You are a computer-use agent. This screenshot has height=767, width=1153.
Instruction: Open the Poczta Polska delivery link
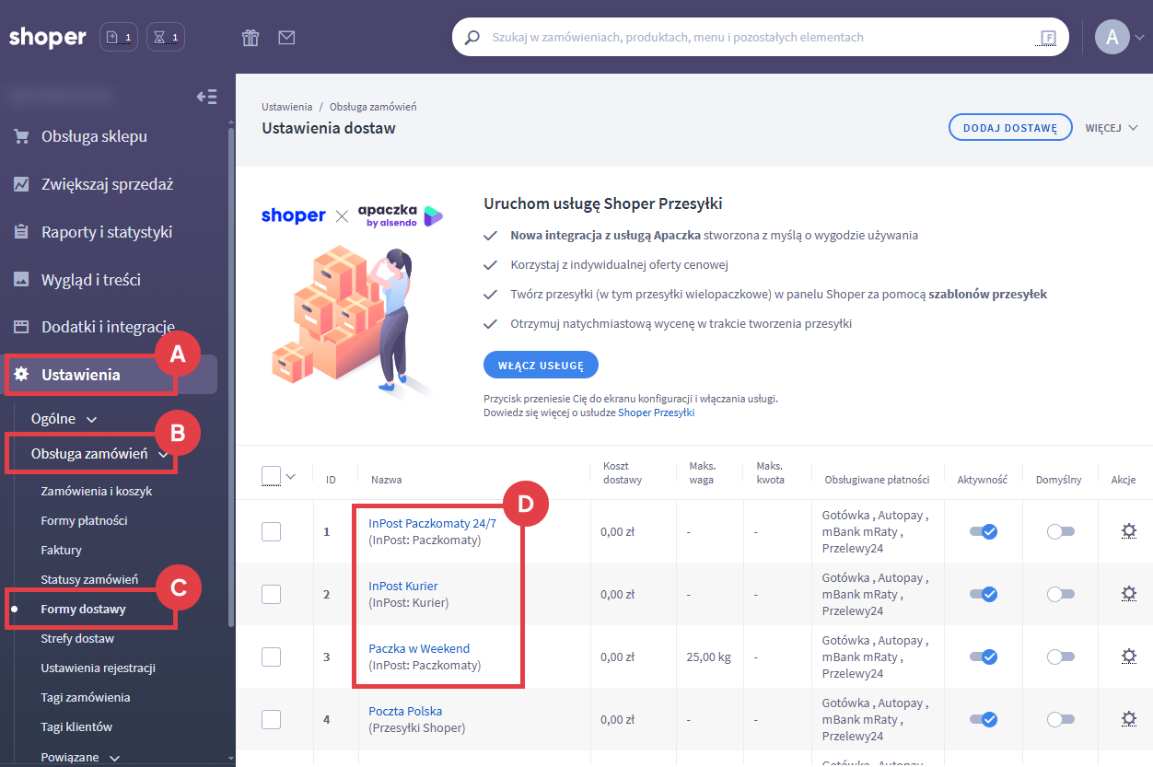click(405, 711)
